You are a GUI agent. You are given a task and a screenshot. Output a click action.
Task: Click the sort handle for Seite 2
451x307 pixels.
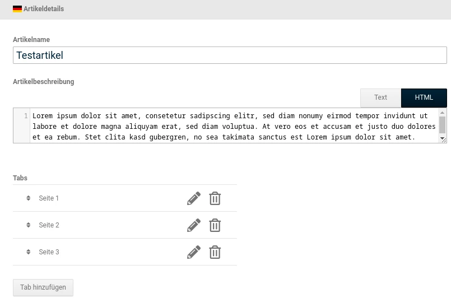tap(28, 225)
